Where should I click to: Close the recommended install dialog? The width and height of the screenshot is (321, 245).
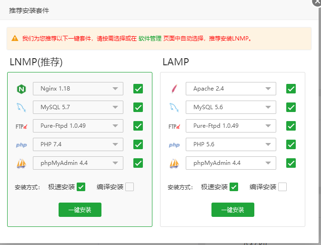[x=317, y=1]
